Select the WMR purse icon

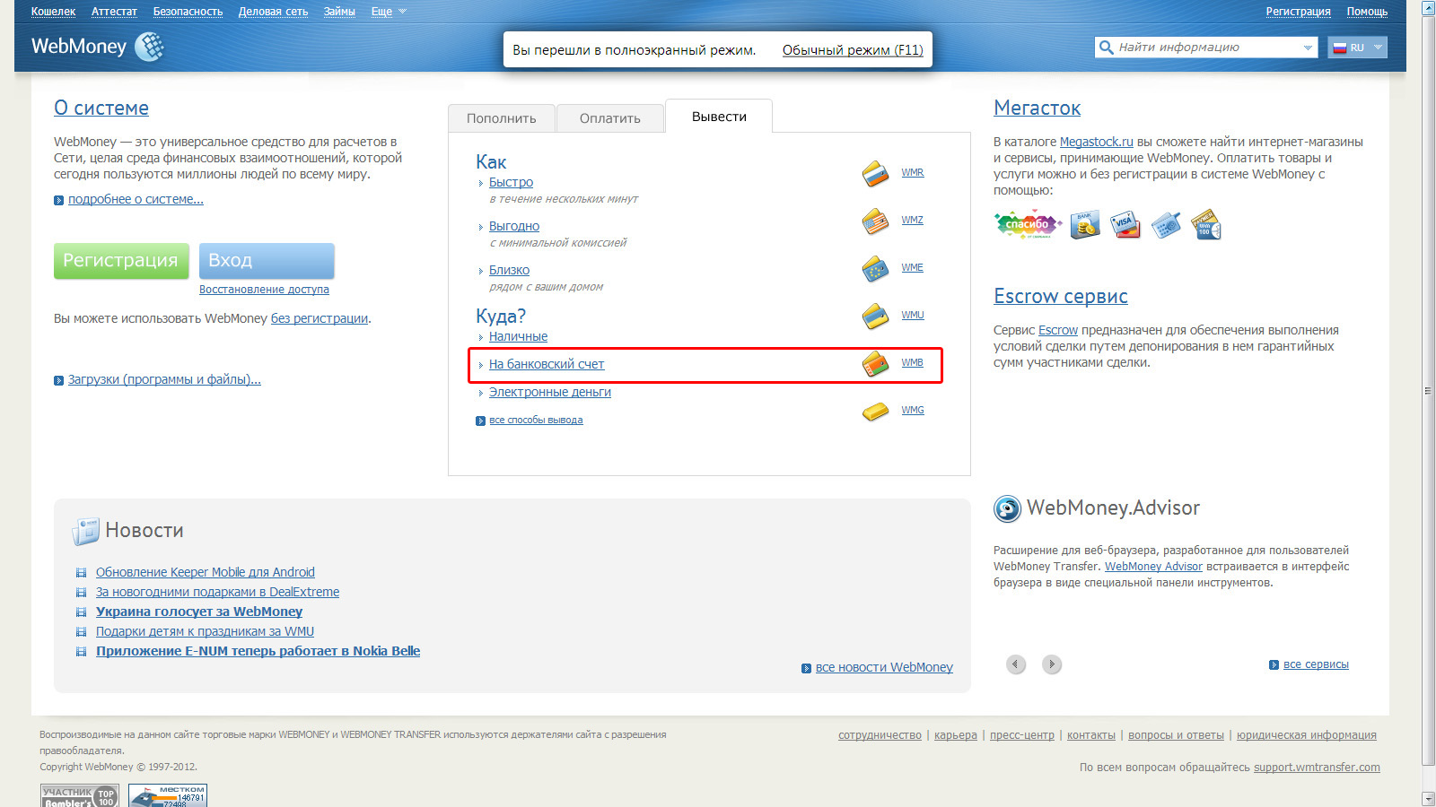875,173
